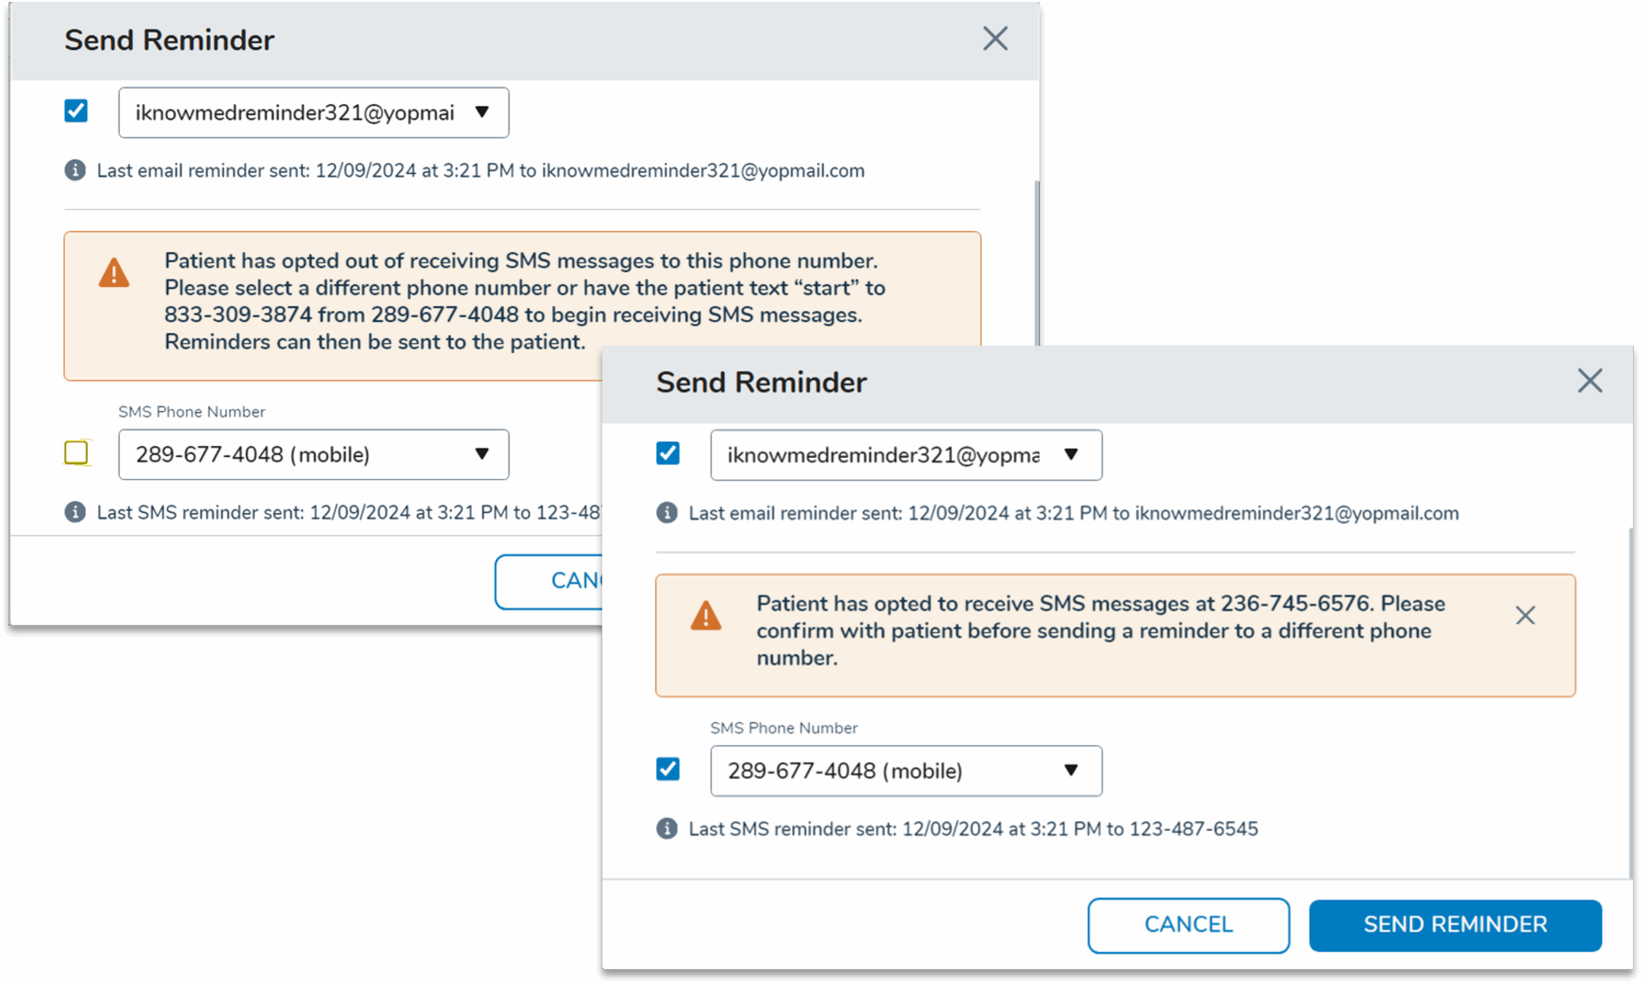Image resolution: width=1642 pixels, height=984 pixels.
Task: Close the front Send Reminder dialog
Action: click(1589, 381)
